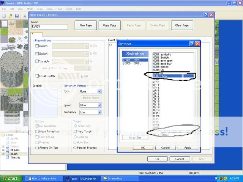This screenshot has height=182, width=243.
Task: Select the blank tile in tileset palette
Action: pyautogui.click(x=4, y=24)
